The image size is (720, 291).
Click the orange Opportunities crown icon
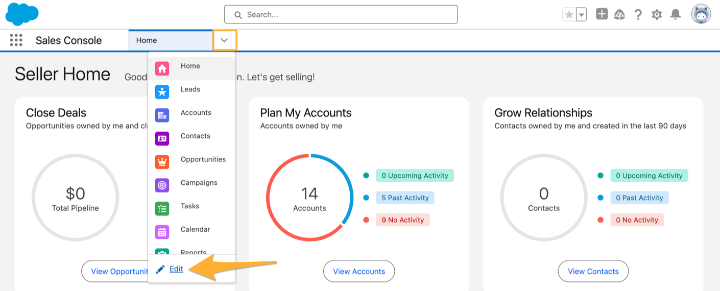tap(162, 162)
